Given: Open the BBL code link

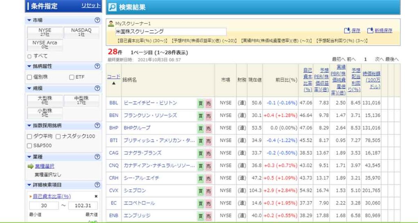Looking at the screenshot, I should tap(113, 103).
